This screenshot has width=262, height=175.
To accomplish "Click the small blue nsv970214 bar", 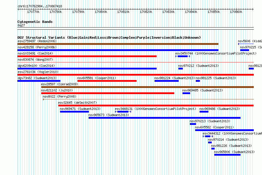I will tap(210, 142).
